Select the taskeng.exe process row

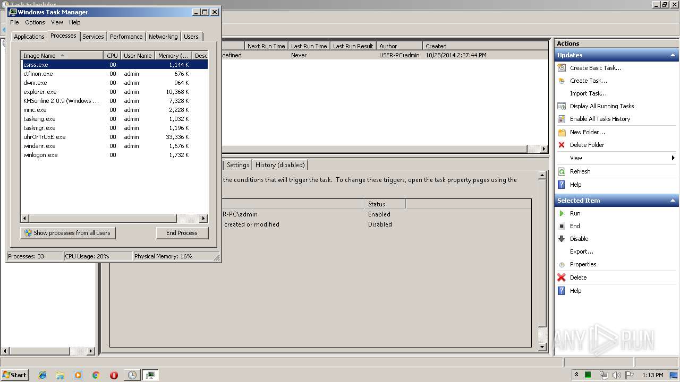[114, 119]
